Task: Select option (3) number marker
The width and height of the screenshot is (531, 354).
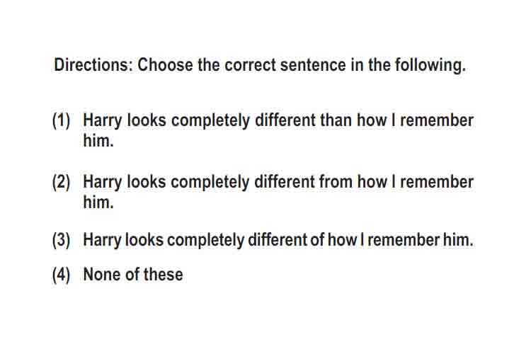Action: [62, 240]
